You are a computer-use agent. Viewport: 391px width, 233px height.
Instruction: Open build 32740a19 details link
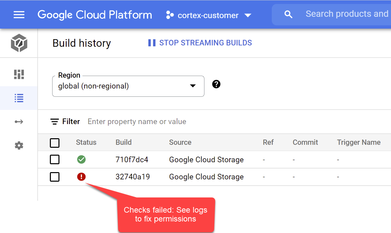click(133, 177)
